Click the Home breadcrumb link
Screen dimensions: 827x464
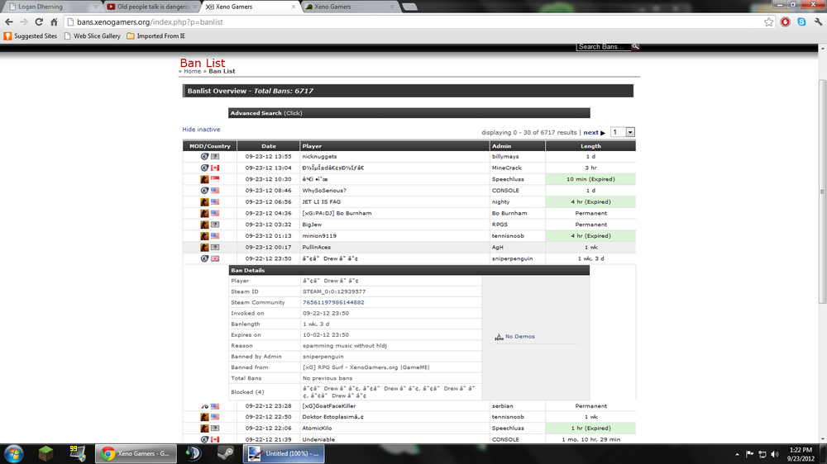coord(192,71)
